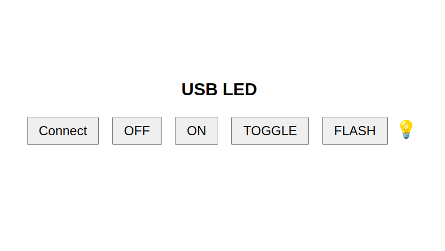Hit the FLASH button
Image resolution: width=445 pixels, height=251 pixels.
tap(355, 131)
